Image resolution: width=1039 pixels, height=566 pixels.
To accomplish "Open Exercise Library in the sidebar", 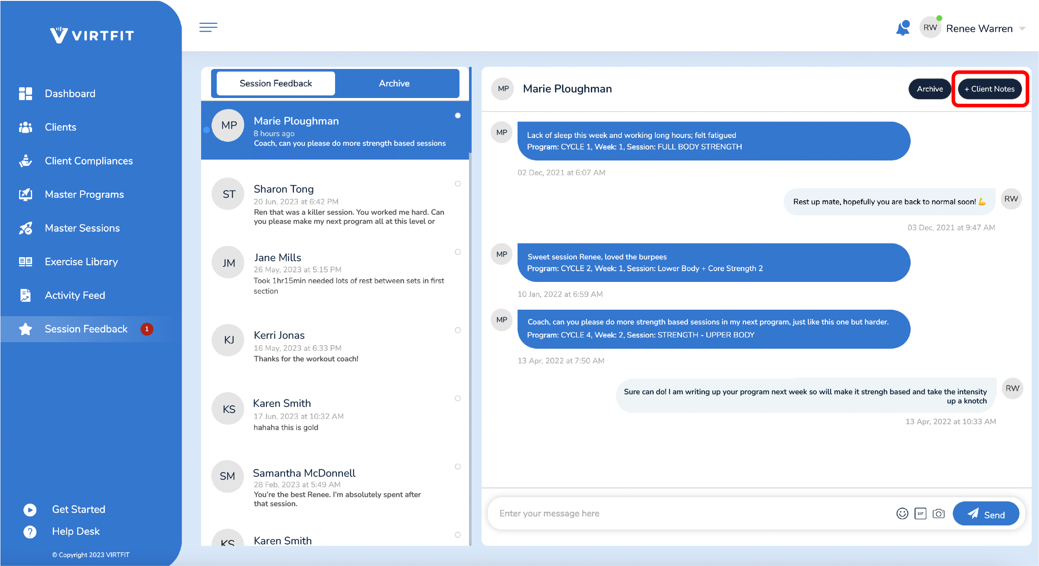I will pos(81,262).
